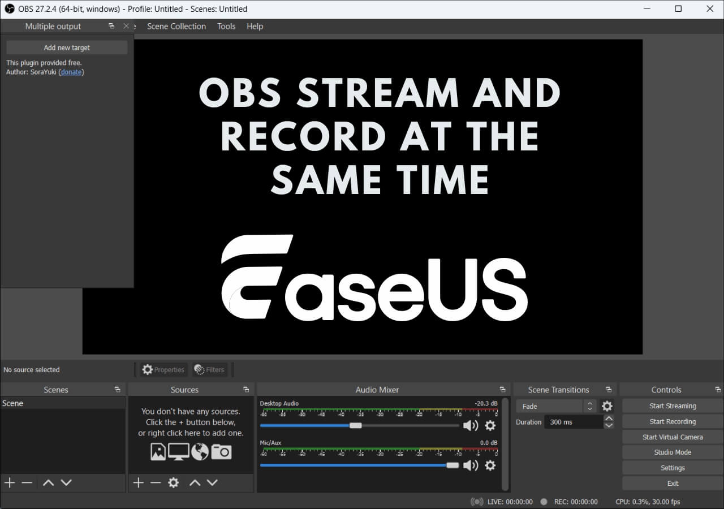Add a new source with the plus icon
The image size is (724, 509).
(x=138, y=482)
